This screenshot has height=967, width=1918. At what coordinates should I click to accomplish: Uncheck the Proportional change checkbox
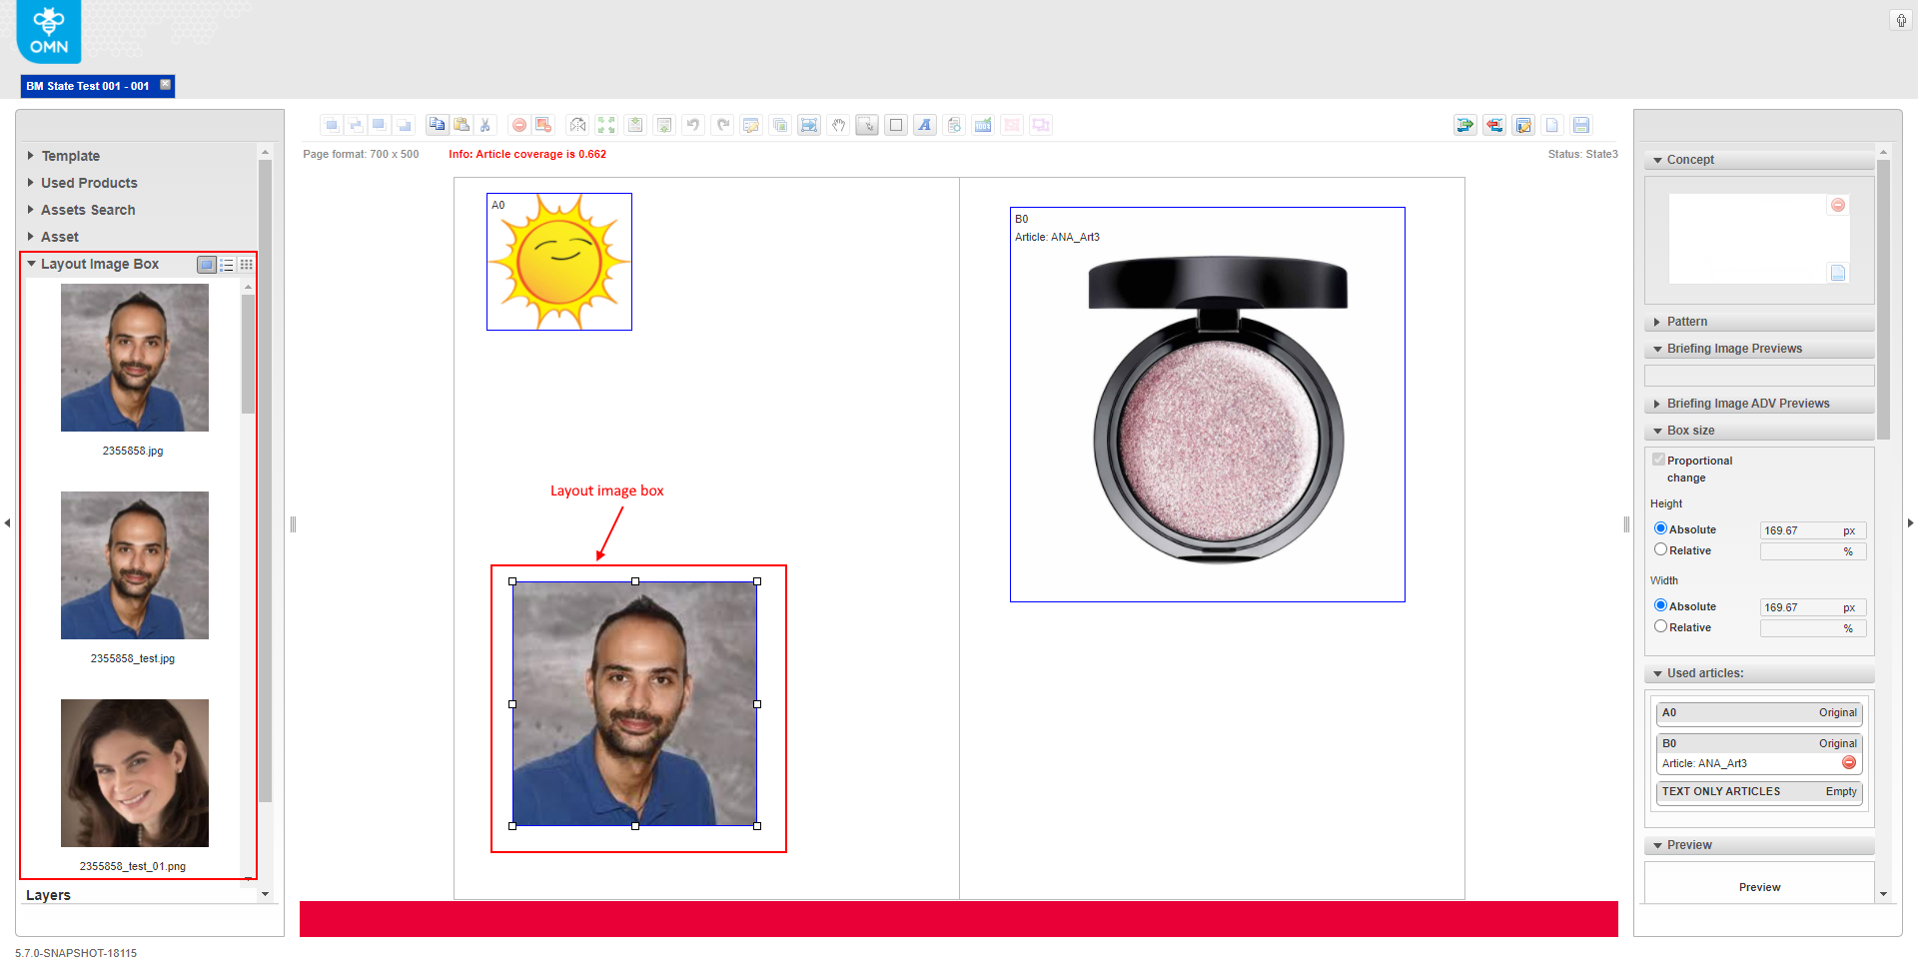[1659, 460]
